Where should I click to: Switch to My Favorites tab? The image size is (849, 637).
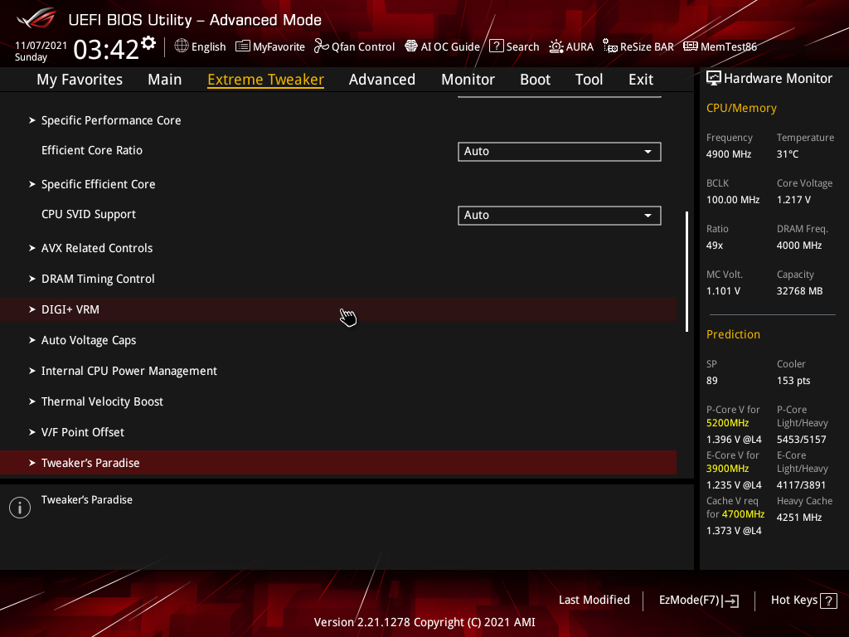80,80
